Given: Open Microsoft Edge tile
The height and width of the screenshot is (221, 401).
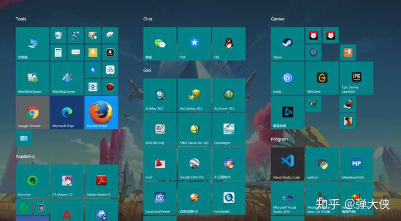Looking at the screenshot, I should 67,112.
